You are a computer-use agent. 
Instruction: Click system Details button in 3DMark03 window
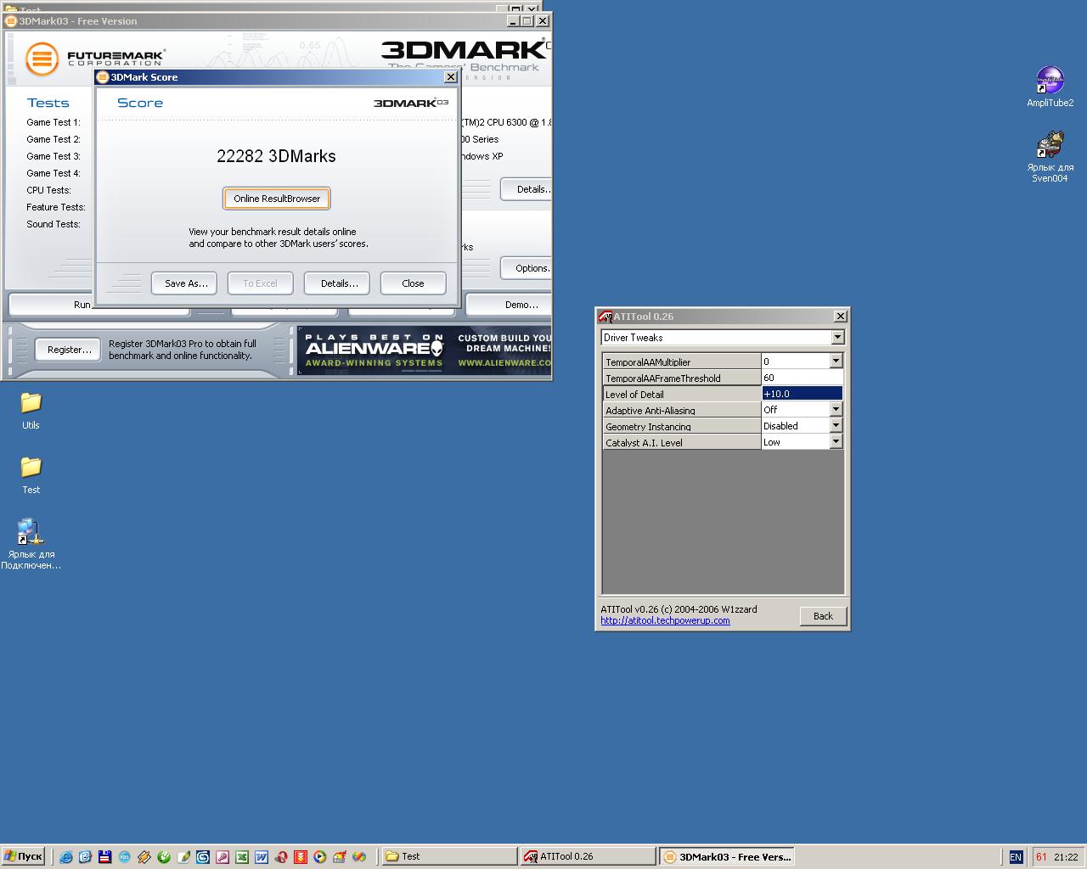(x=527, y=189)
